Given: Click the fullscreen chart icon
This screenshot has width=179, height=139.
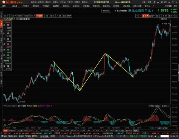Looking at the screenshot, I should (x=176, y=16).
